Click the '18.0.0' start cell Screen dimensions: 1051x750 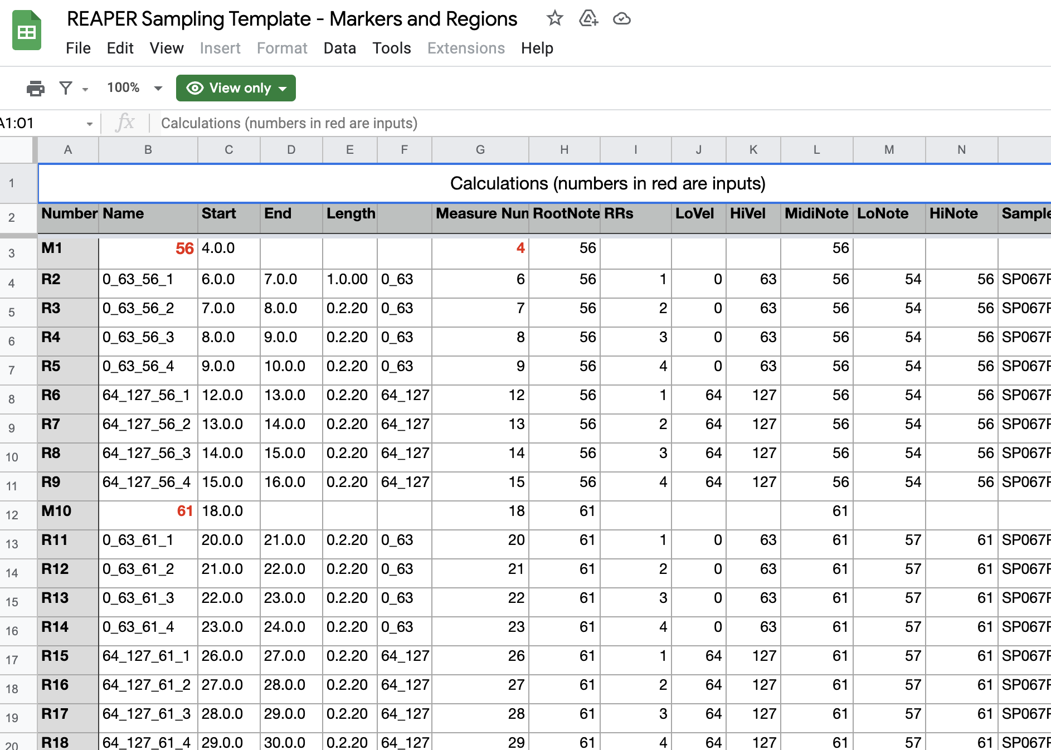[229, 515]
